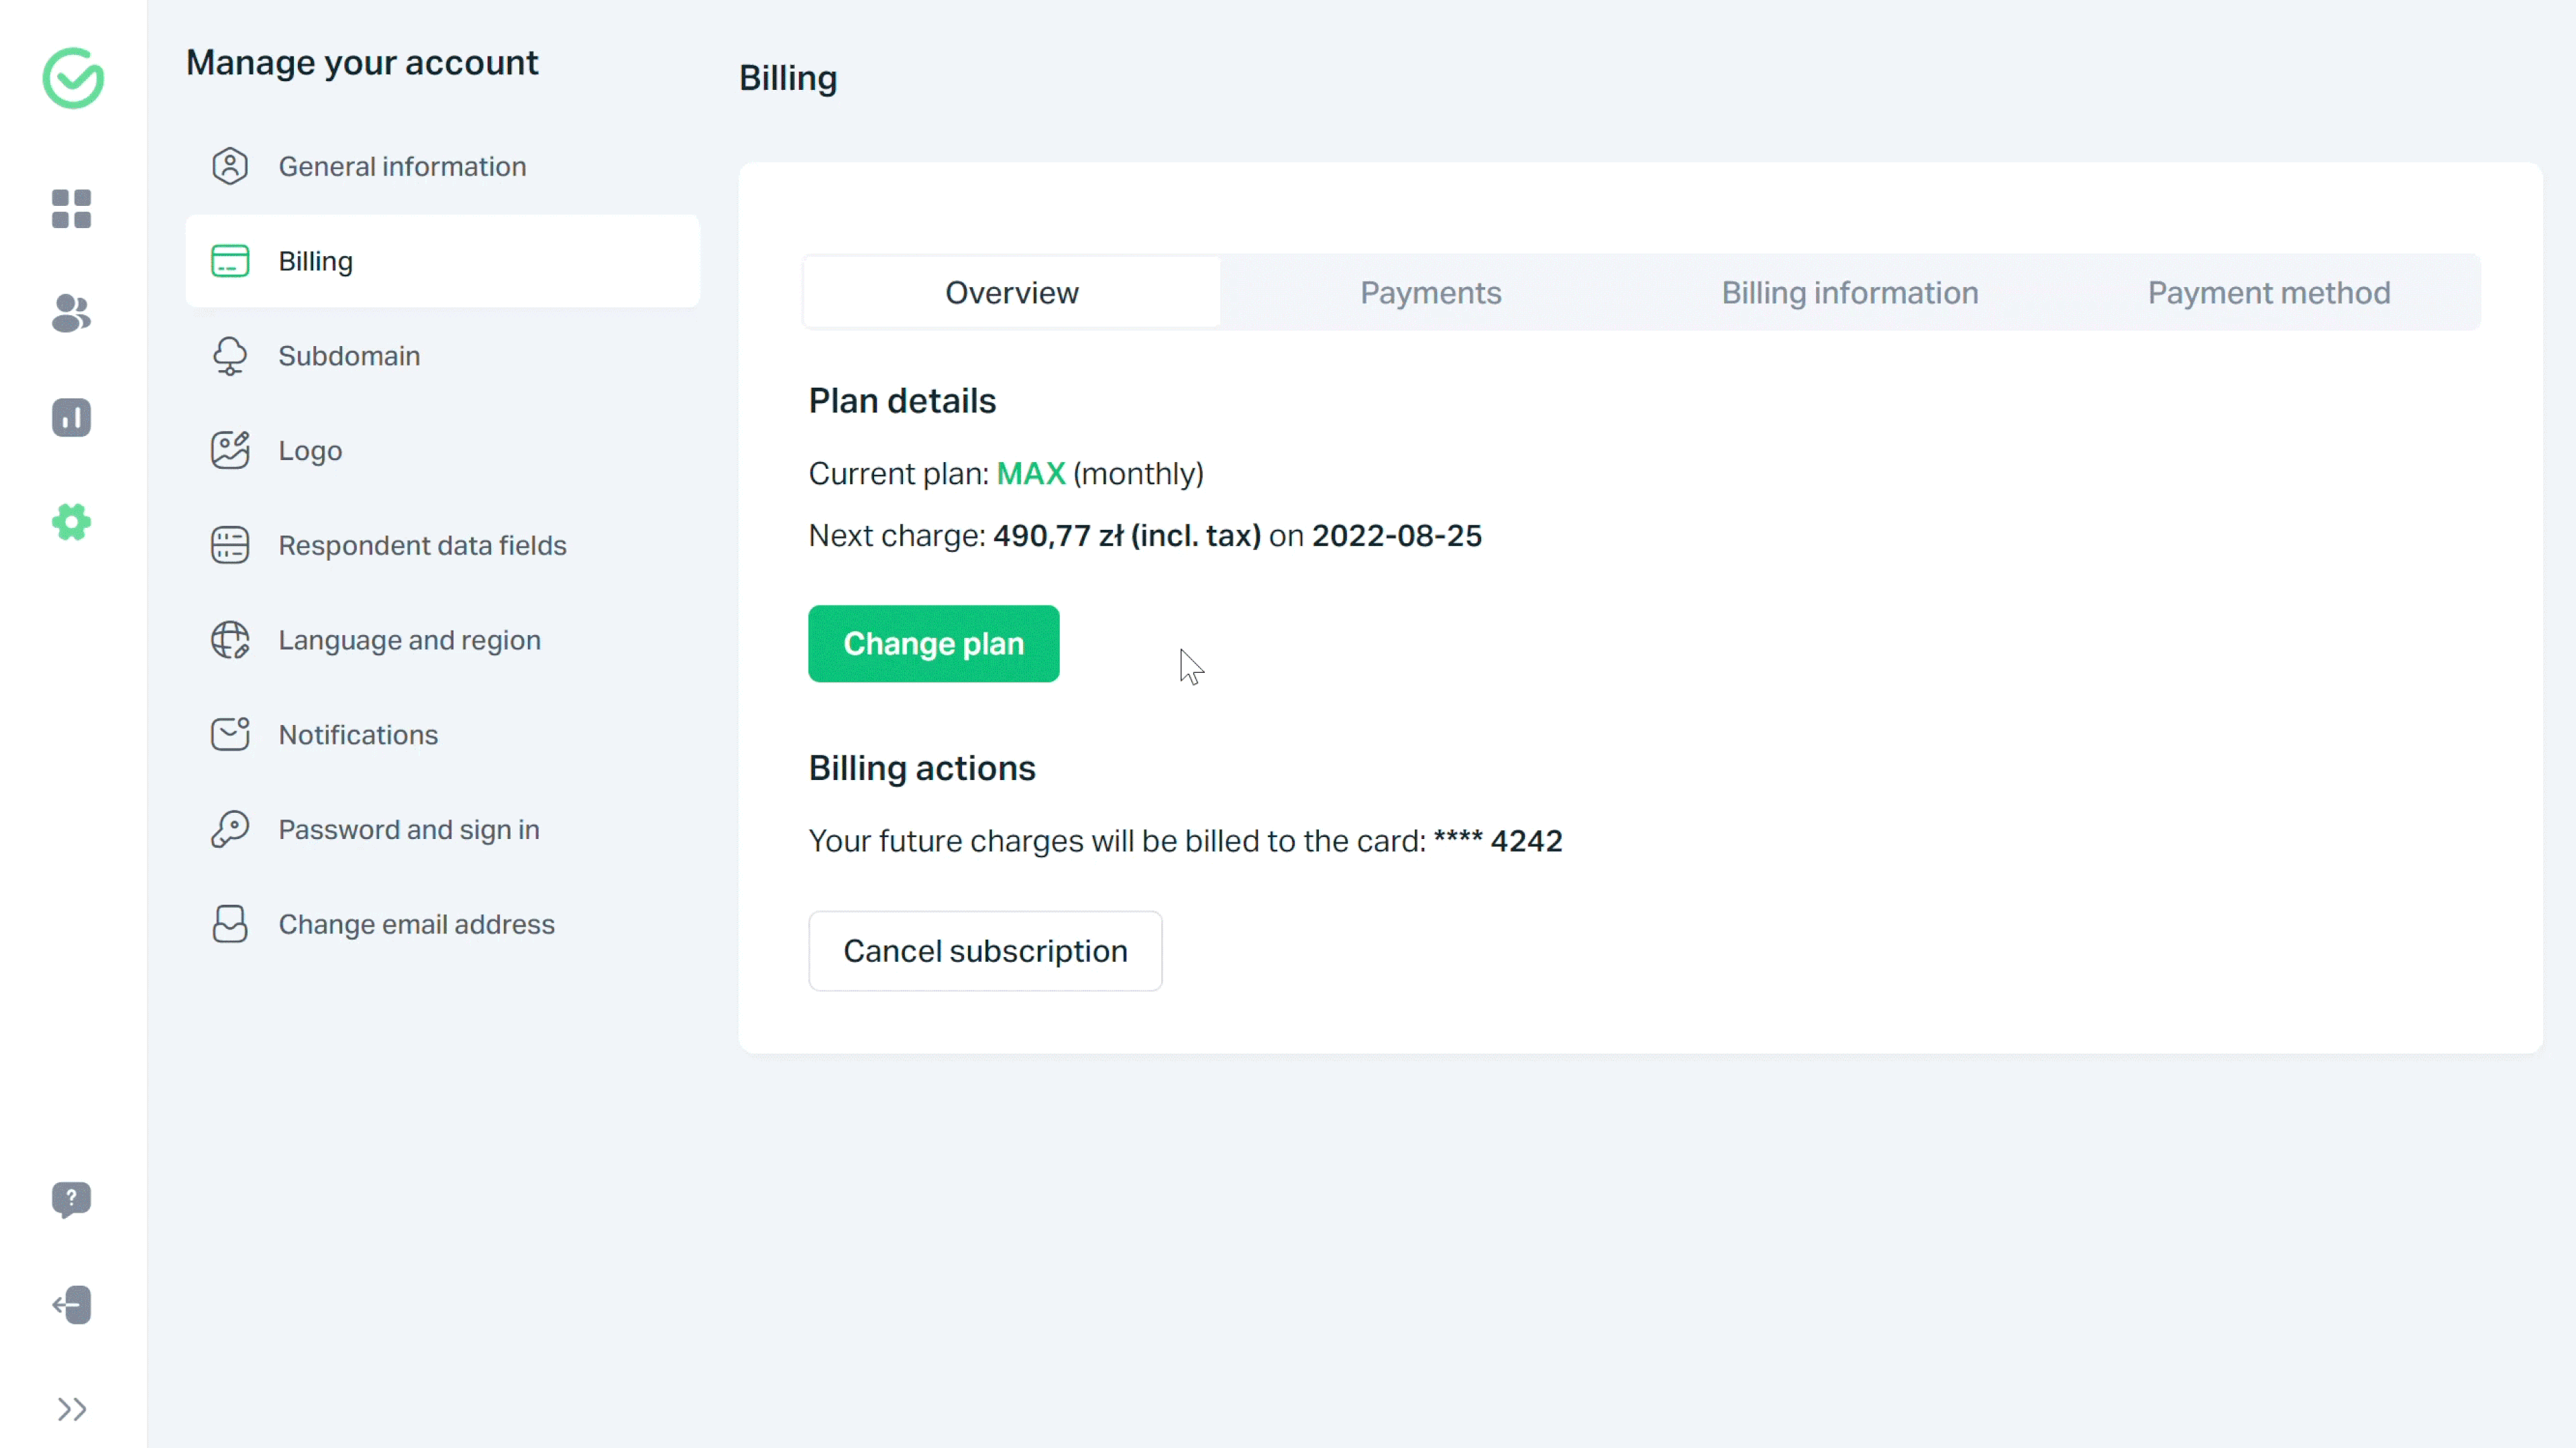2576x1448 pixels.
Task: Click the analytics bar chart icon
Action: tap(70, 417)
